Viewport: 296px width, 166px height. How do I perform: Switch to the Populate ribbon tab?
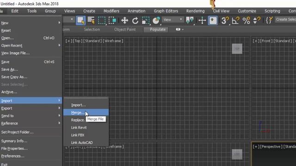tap(156, 30)
